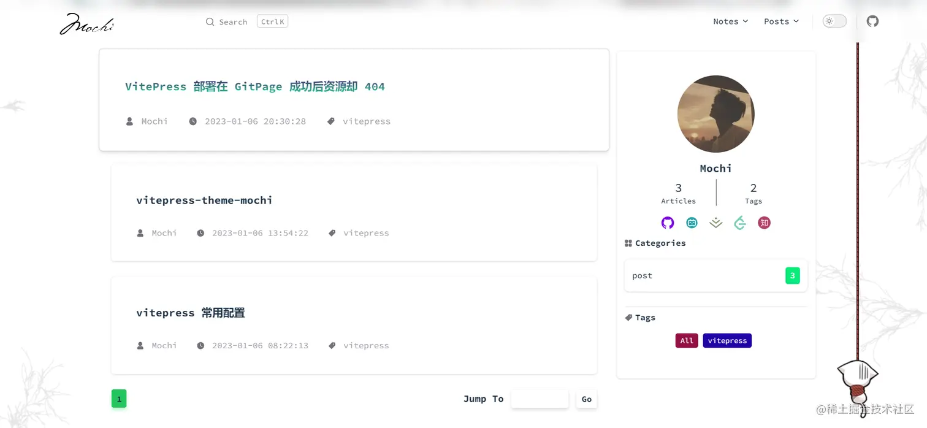Click the vitepress tag on the vitepress-theme-mochi post
927x428 pixels.
tap(366, 233)
